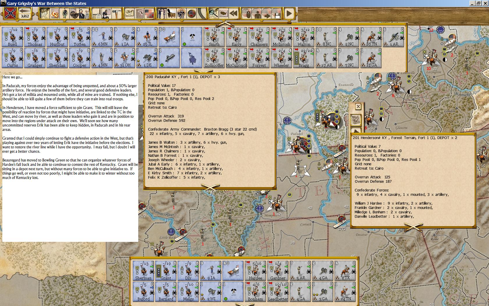
Task: Select the Forrest cavalry leader card
Action: tap(259, 58)
